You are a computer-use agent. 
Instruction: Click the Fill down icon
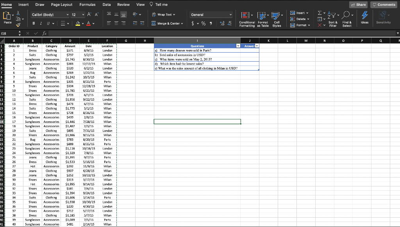pos(320,19)
